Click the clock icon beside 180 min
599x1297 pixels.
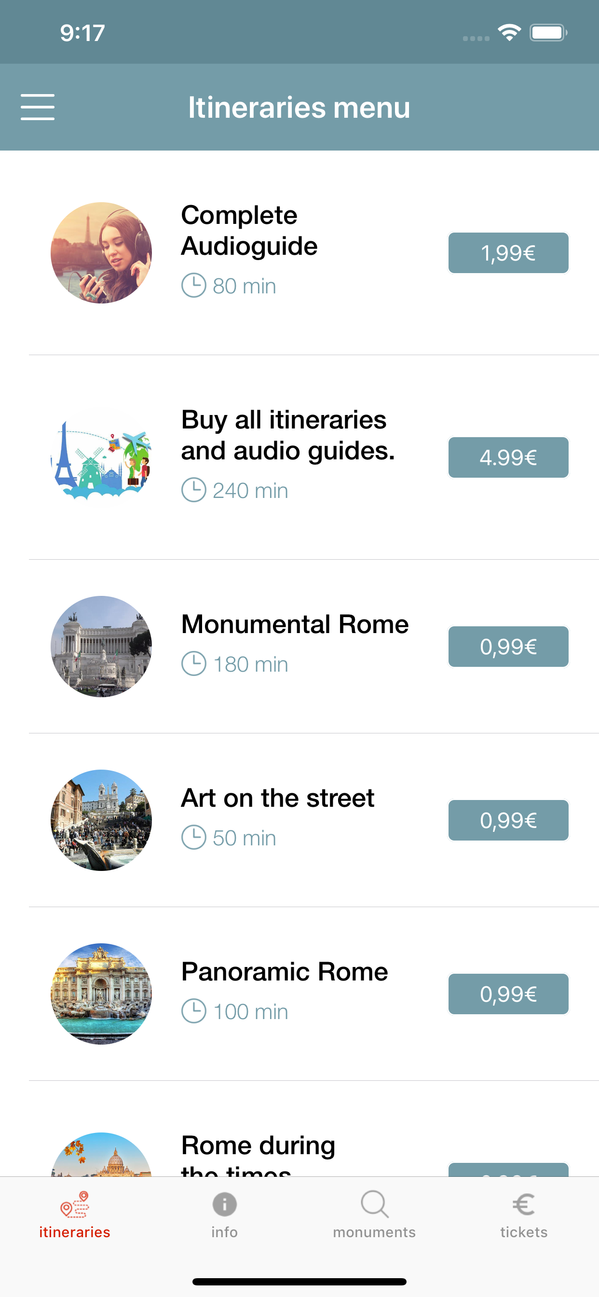click(x=193, y=663)
